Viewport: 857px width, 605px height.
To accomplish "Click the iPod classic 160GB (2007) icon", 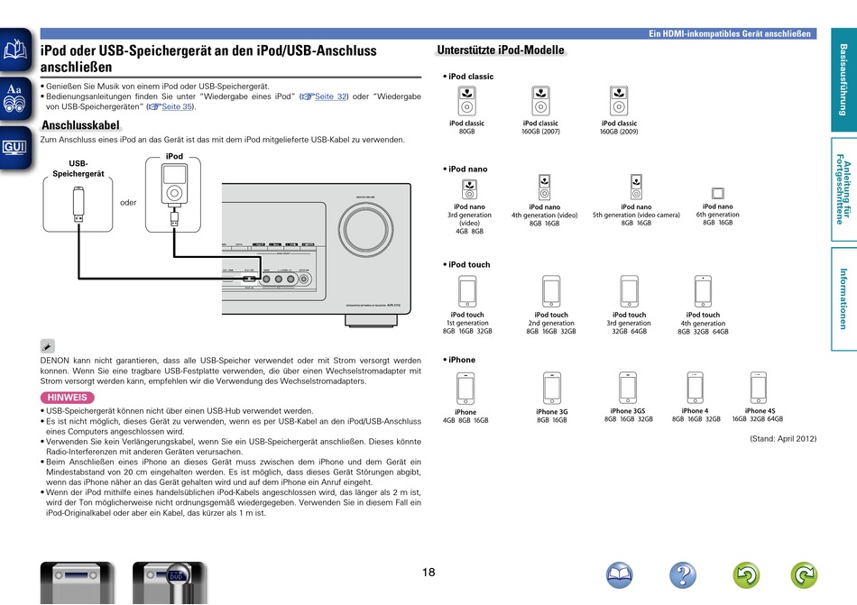I will [540, 101].
